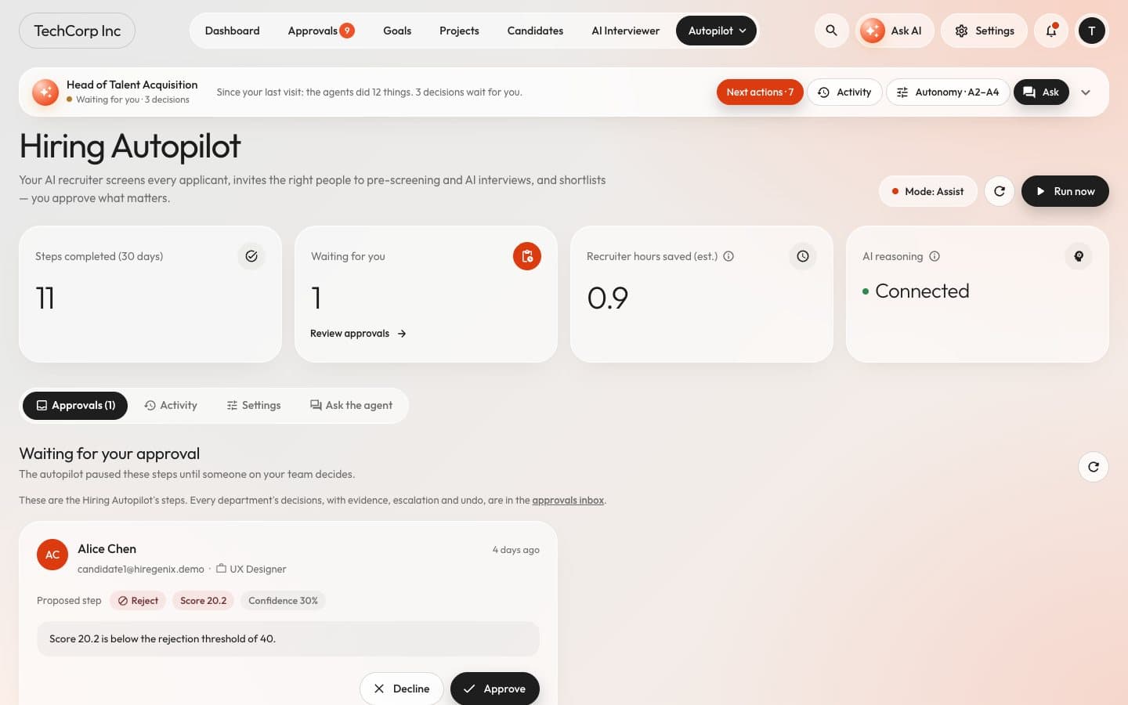This screenshot has width=1128, height=705.
Task: Click the Score 20.2 chip
Action: point(203,601)
